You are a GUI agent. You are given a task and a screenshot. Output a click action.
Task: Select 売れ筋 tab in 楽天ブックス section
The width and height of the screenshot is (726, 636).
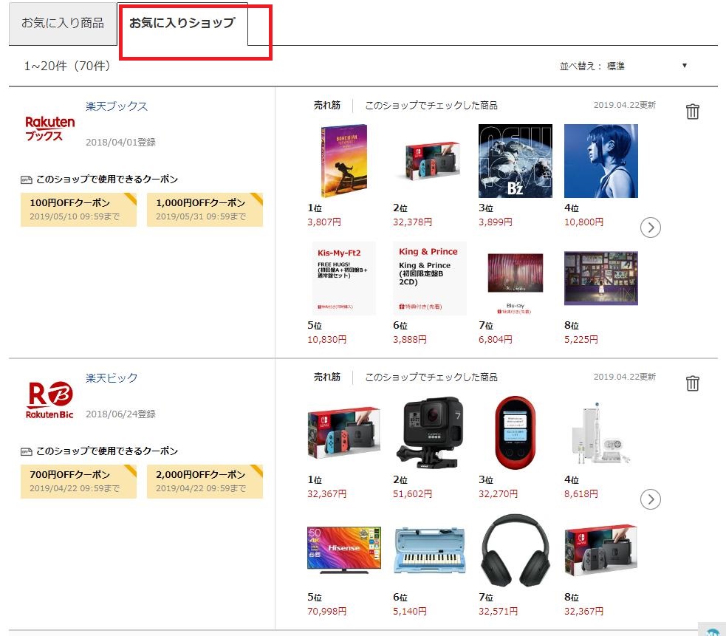(327, 105)
